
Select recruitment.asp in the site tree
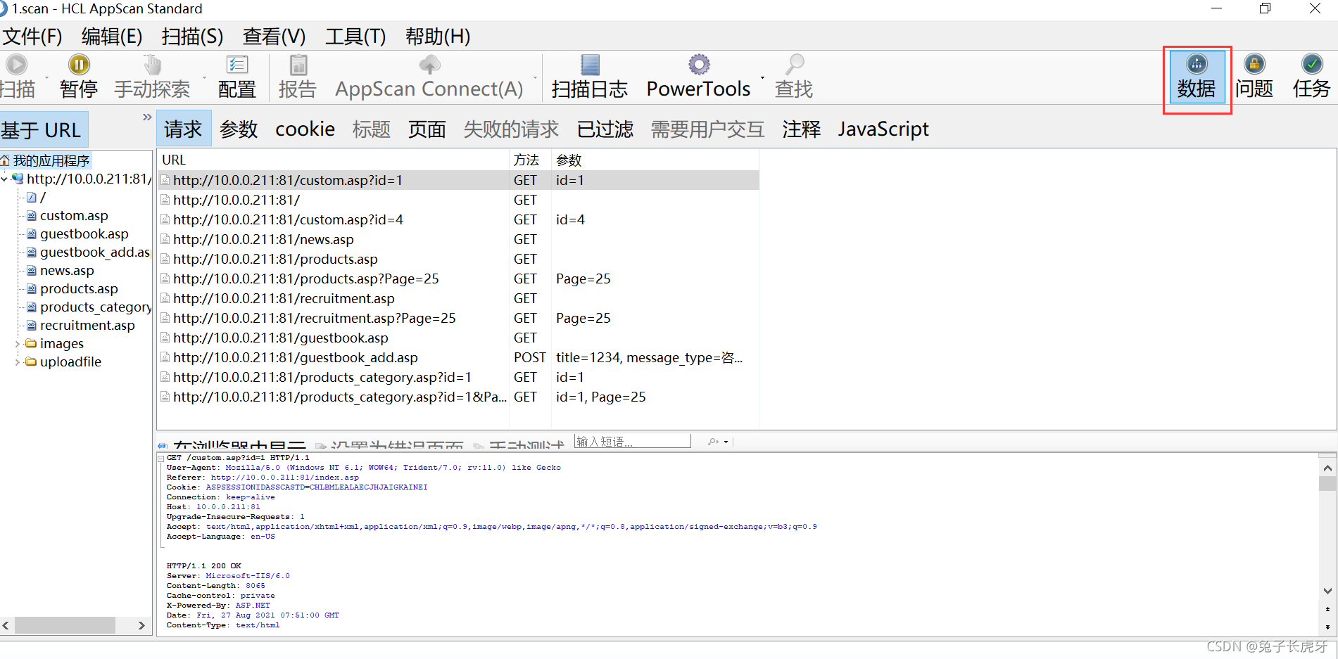tap(87, 325)
